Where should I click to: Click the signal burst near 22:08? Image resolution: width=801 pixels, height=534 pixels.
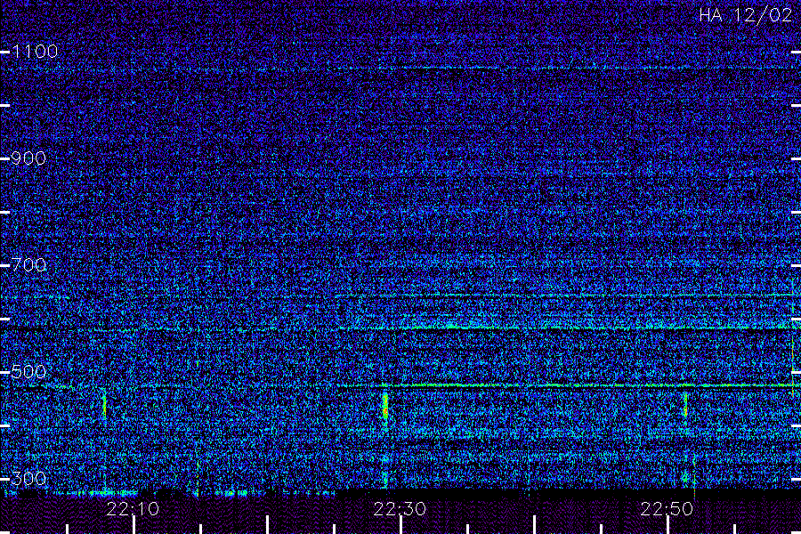coord(104,407)
